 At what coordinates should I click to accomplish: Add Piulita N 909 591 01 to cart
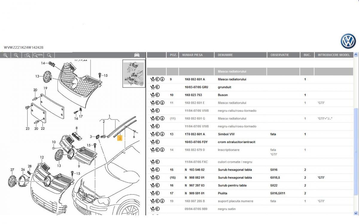tap(153, 193)
